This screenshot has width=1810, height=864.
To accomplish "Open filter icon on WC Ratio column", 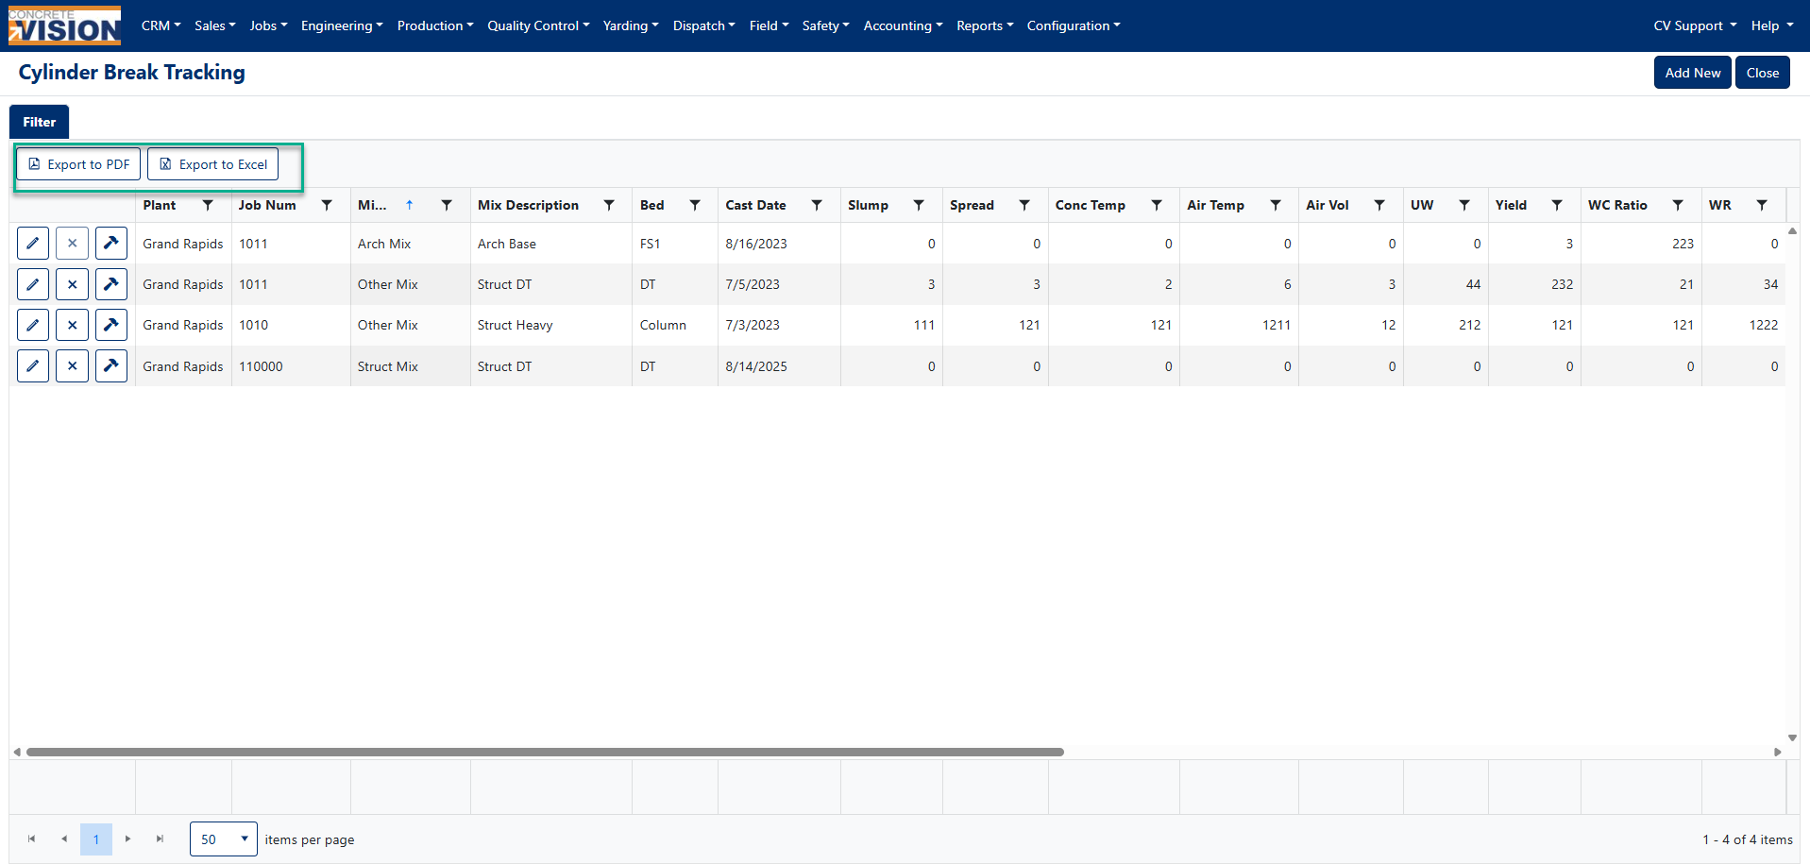I will pyautogui.click(x=1678, y=205).
